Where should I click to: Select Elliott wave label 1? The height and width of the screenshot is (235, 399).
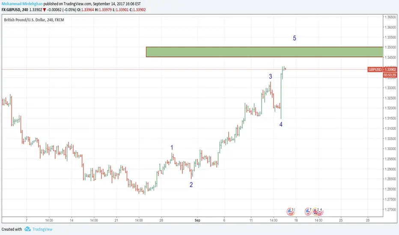[x=172, y=147]
